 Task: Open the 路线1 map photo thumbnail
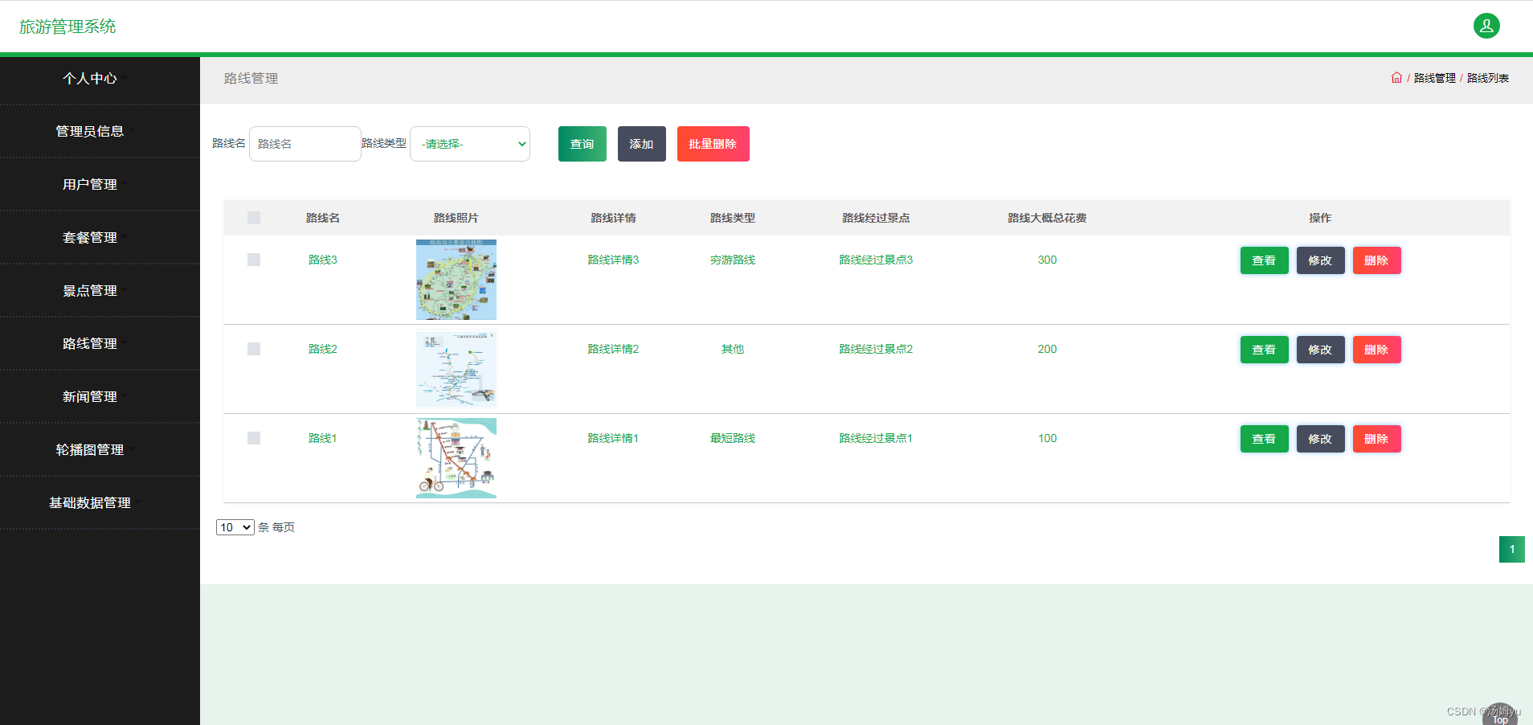click(456, 458)
